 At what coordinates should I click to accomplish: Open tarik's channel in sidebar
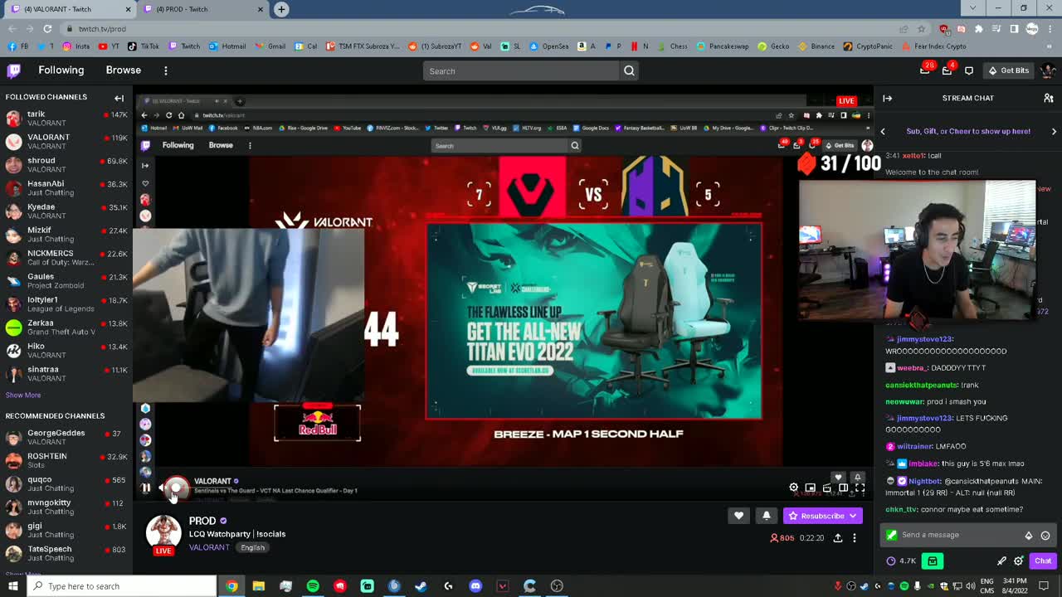coord(66,119)
